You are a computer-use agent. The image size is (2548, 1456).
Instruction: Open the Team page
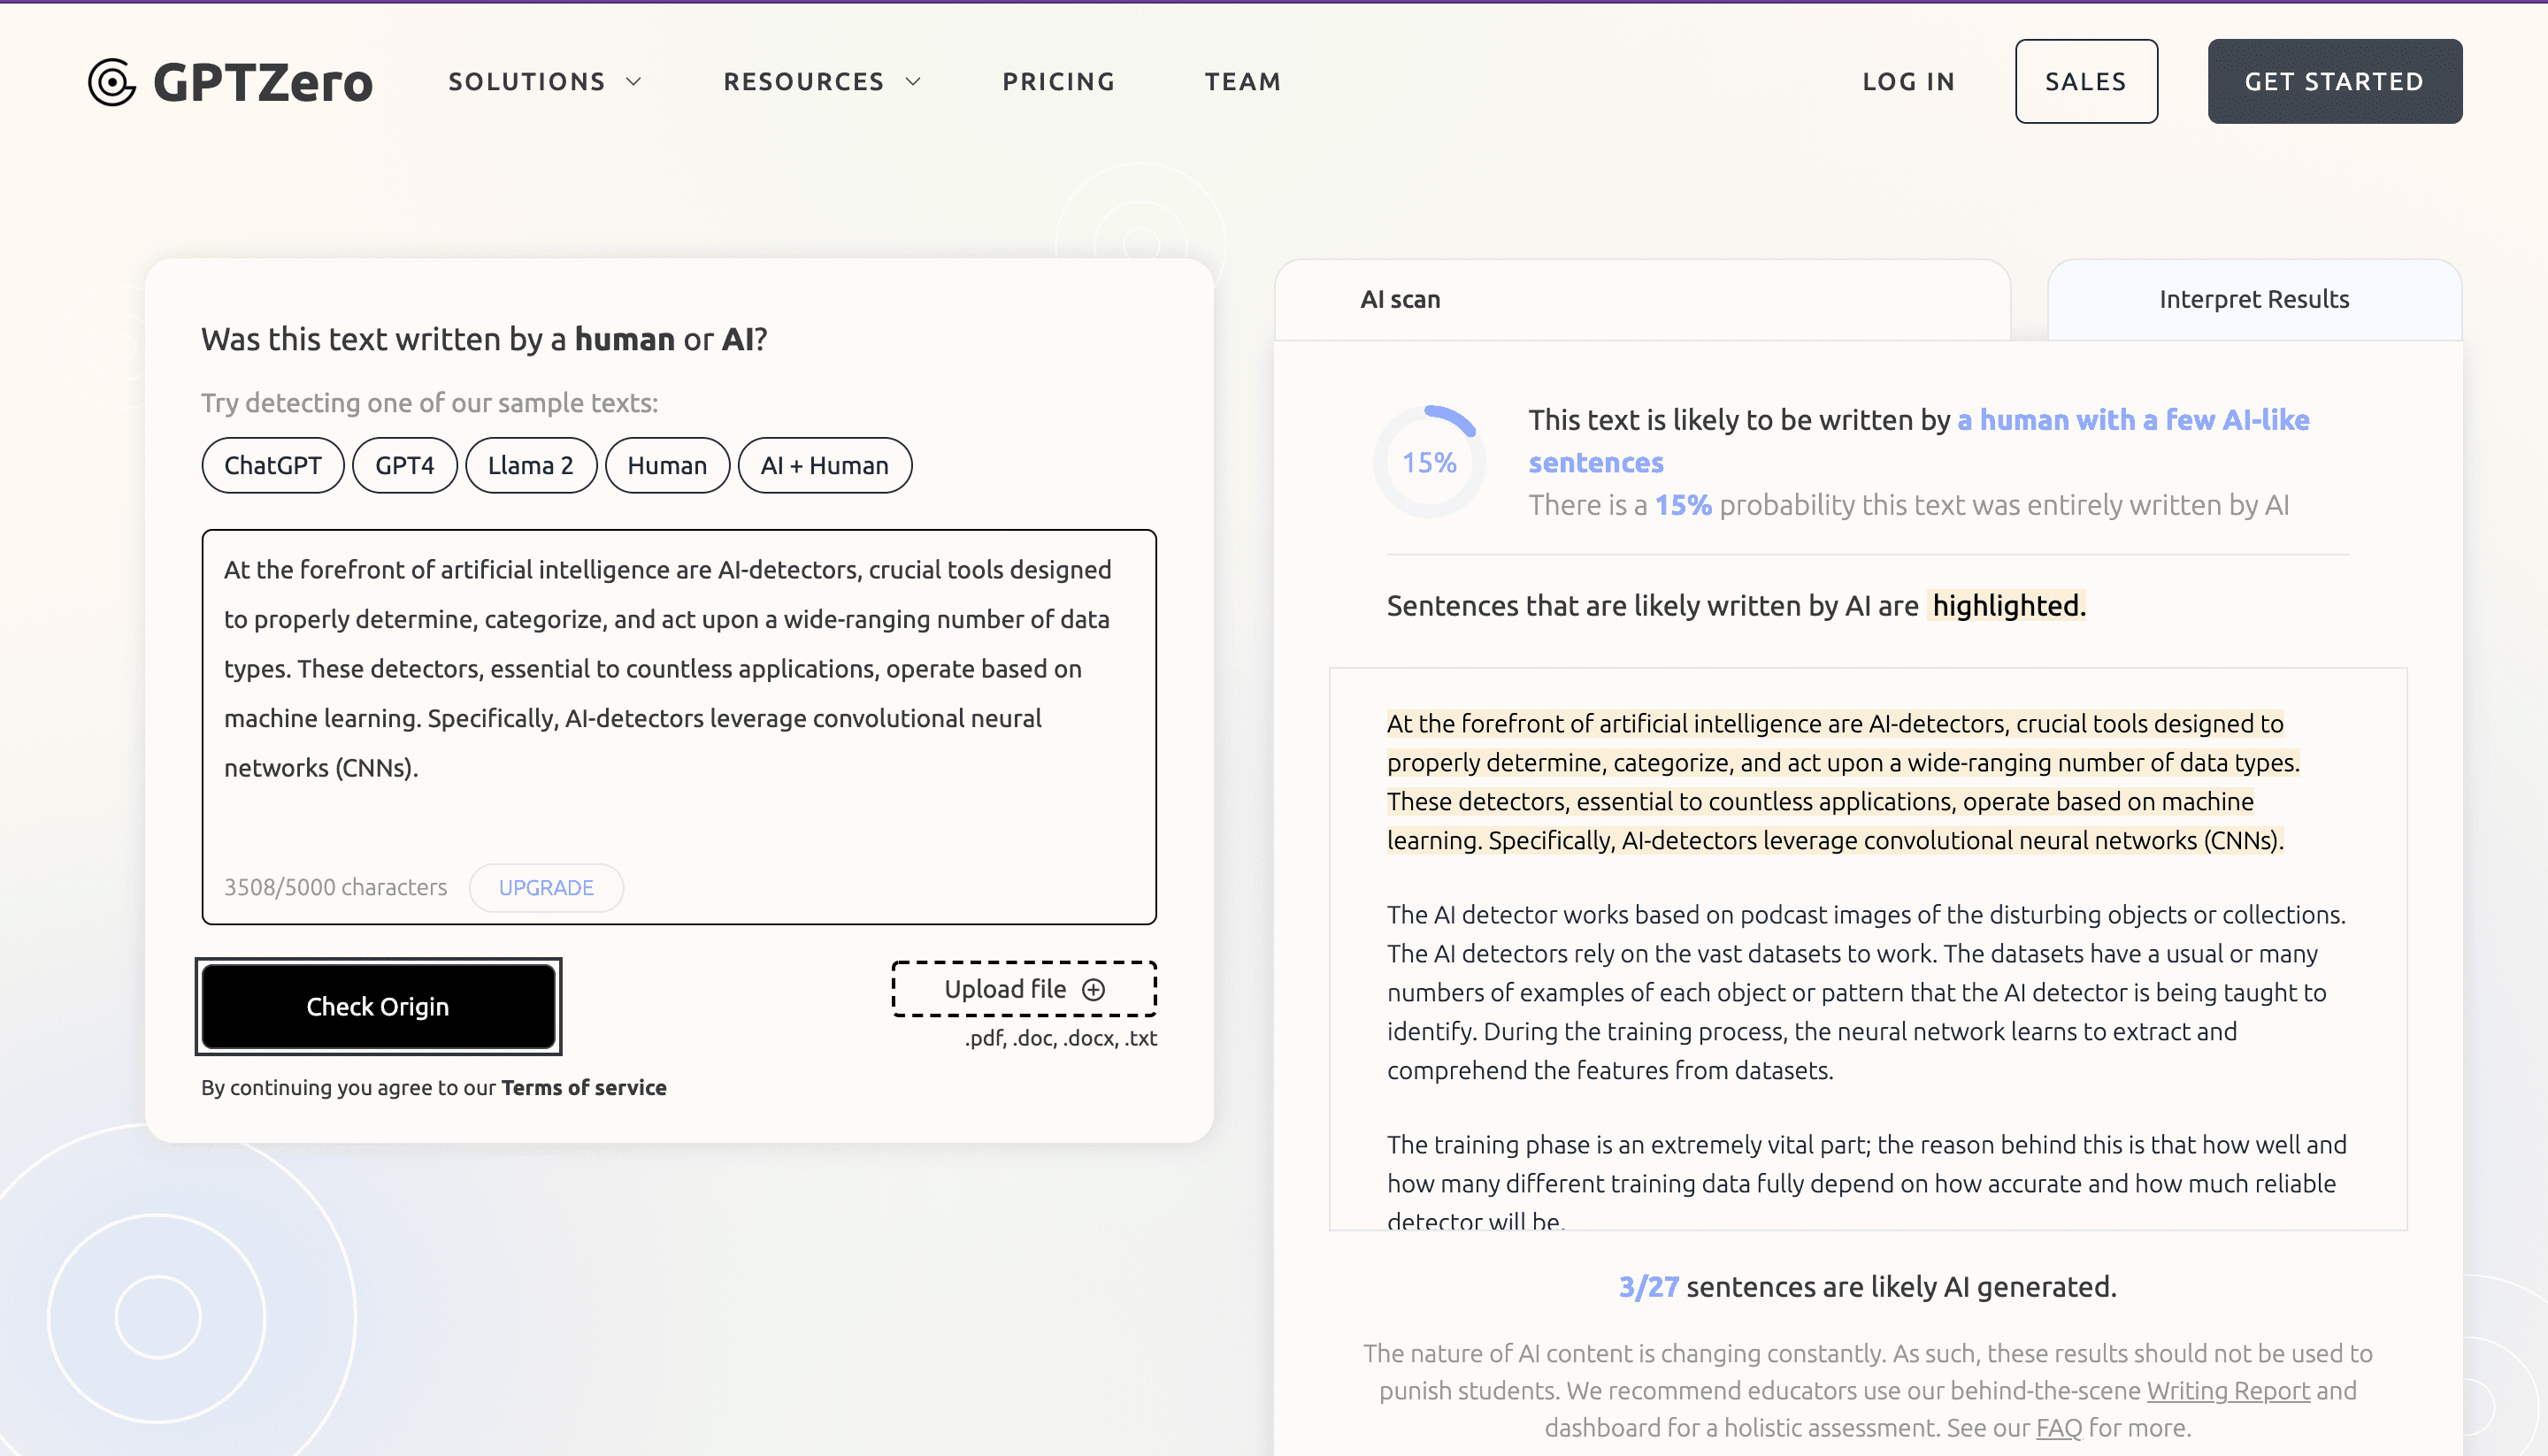click(x=1242, y=82)
